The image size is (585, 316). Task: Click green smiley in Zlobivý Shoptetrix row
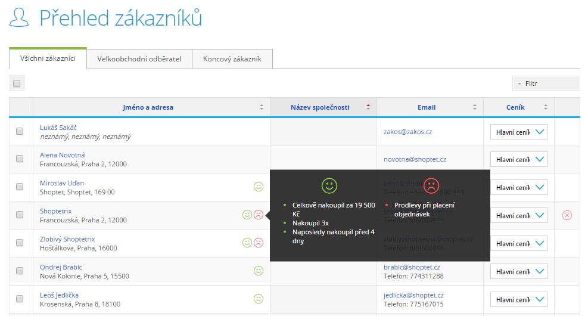pyautogui.click(x=247, y=243)
